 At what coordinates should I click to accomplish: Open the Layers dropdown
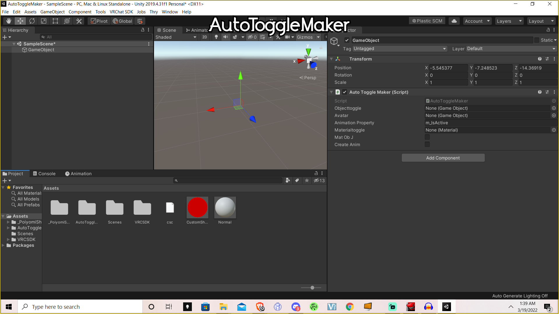tap(509, 21)
